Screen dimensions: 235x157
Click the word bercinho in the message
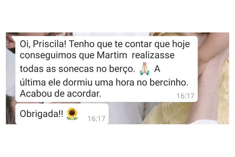coord(169,82)
